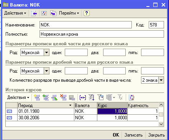Select the 30.08.2006 row in rates table
169x140 pixels.
click(x=82, y=118)
